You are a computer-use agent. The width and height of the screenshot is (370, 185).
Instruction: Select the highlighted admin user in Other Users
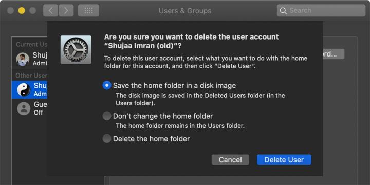(29, 89)
